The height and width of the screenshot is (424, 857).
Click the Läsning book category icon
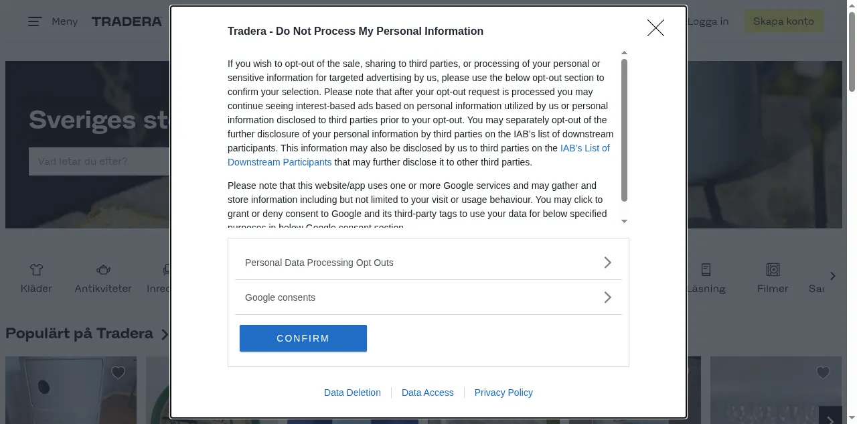point(706,269)
